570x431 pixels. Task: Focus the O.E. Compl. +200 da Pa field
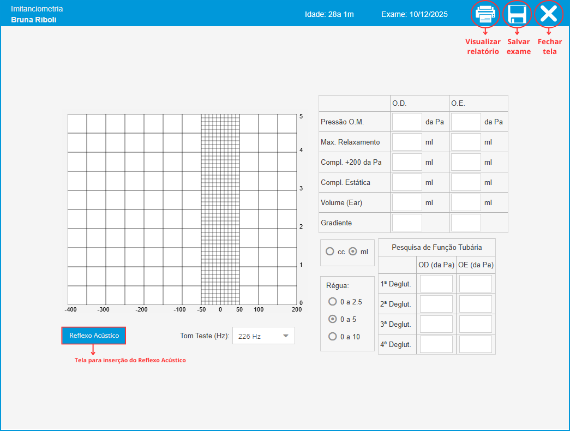[x=466, y=162]
